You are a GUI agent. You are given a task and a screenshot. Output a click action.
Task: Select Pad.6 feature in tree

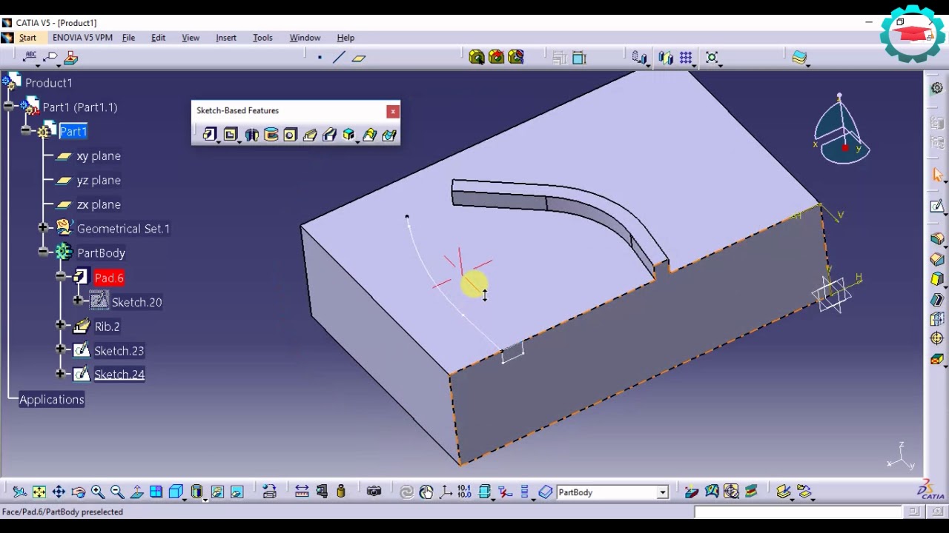(x=109, y=278)
